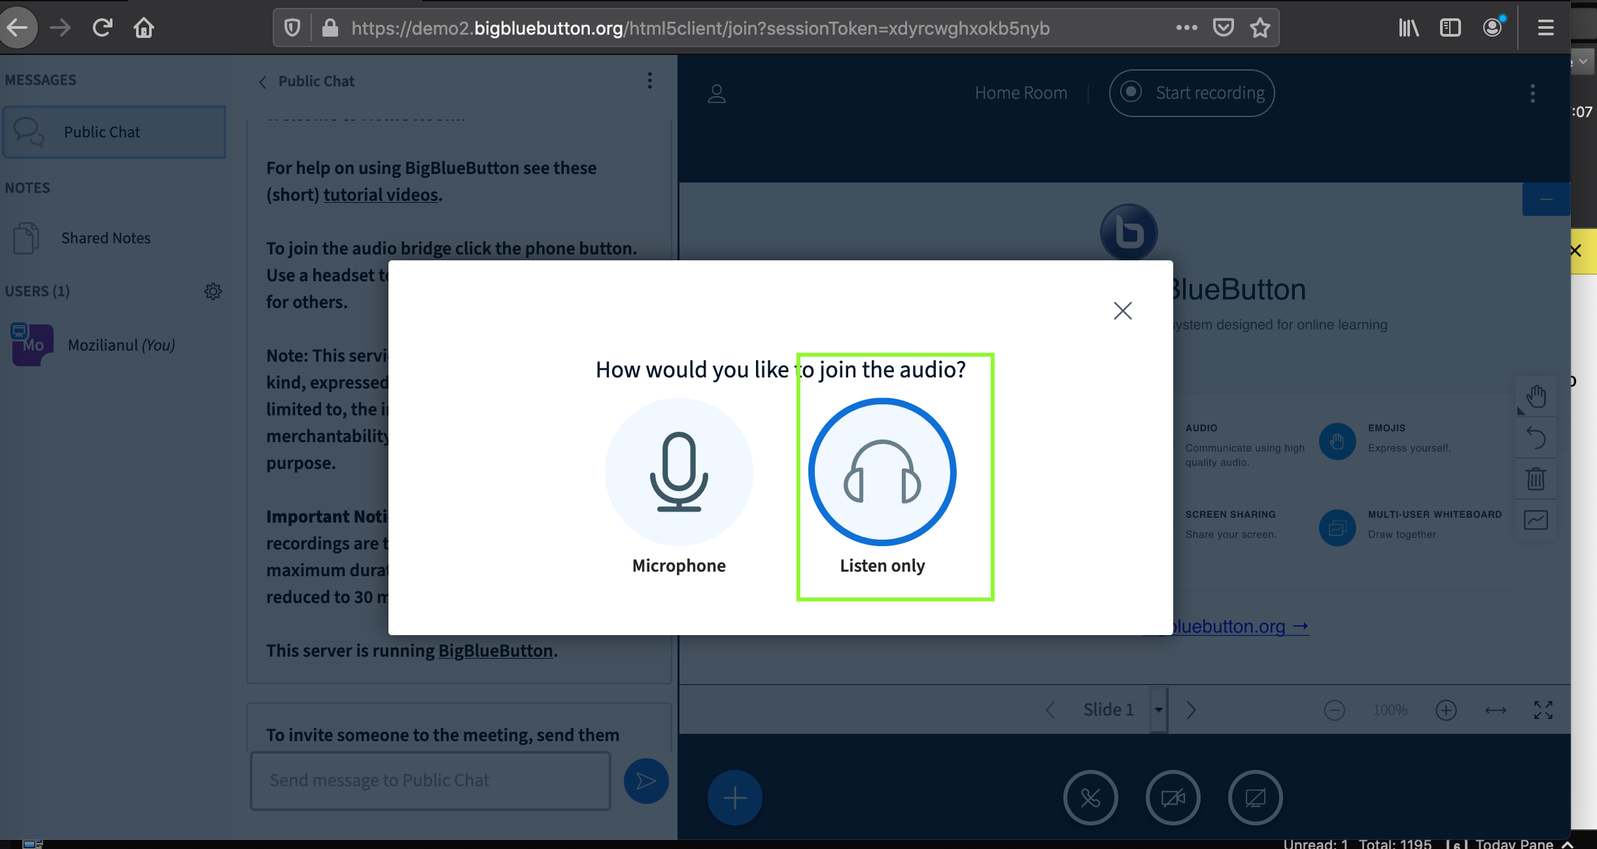Open the BigBlueButton link in chat
Screen dimensions: 1597x849
click(496, 651)
